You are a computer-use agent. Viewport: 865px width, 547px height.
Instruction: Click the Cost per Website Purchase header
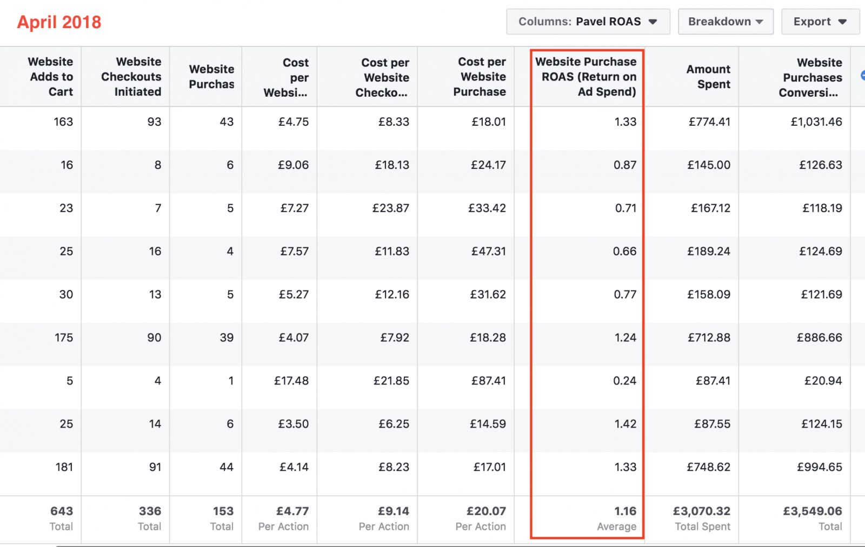pos(480,77)
